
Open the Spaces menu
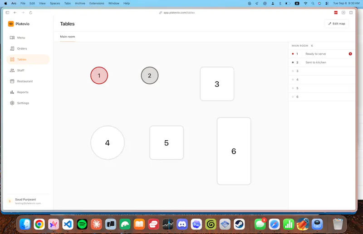[x=55, y=3]
